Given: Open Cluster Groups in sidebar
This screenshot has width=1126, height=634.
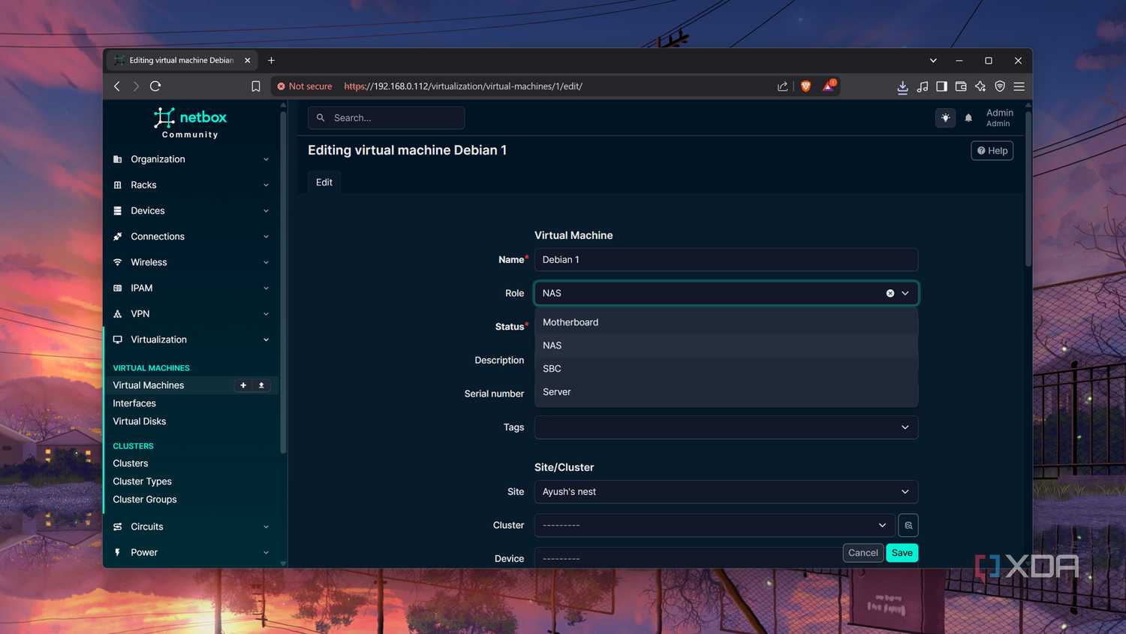Looking at the screenshot, I should 145,500.
